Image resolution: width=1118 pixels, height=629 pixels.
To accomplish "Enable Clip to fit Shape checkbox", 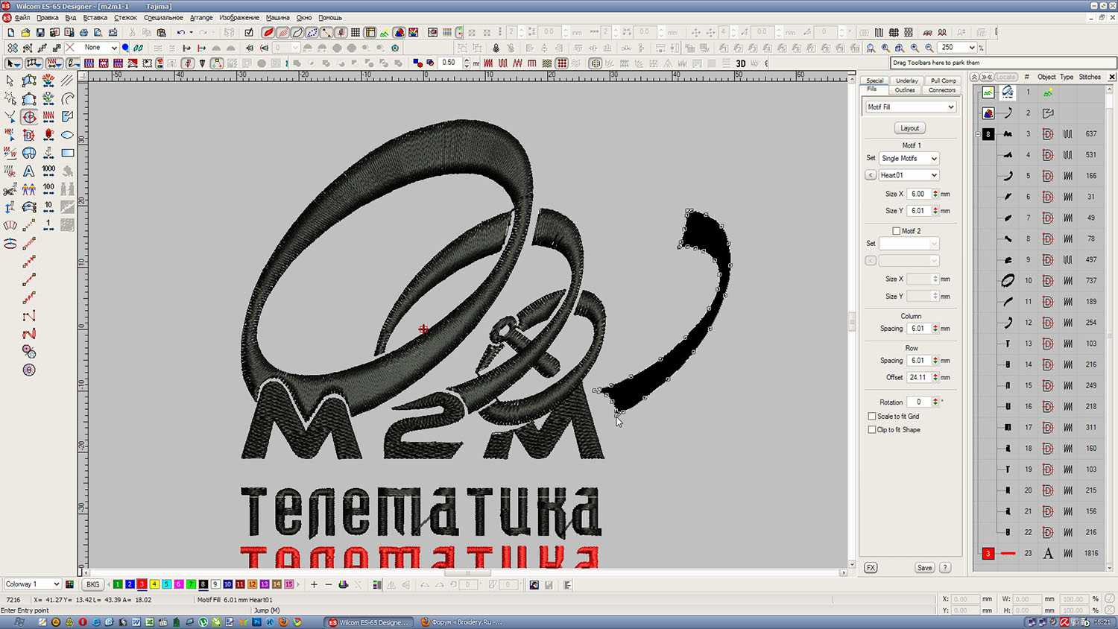I will (872, 430).
